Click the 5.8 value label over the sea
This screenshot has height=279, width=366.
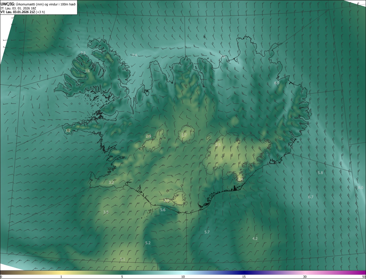point(320,173)
